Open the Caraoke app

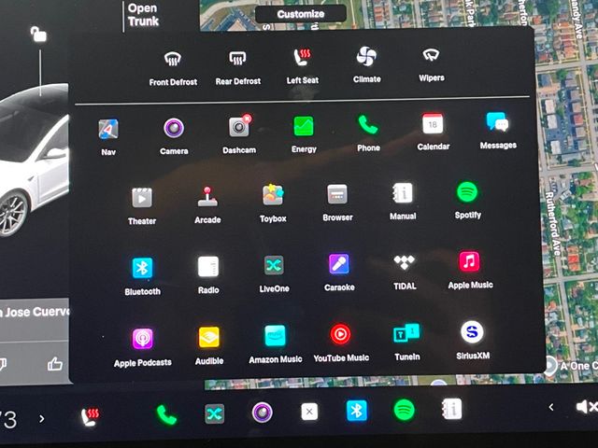[339, 265]
